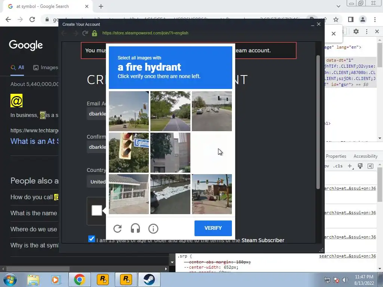
Task: Expand 'What is the name' question
Action: coord(34,213)
